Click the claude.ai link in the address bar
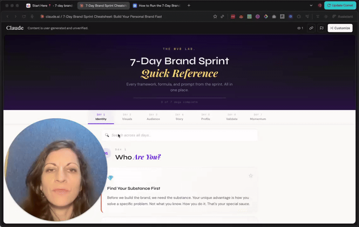 51,16
